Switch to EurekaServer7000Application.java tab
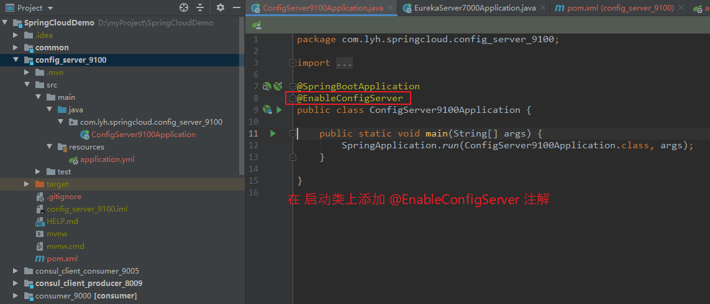Image resolution: width=710 pixels, height=304 pixels. 474,8
